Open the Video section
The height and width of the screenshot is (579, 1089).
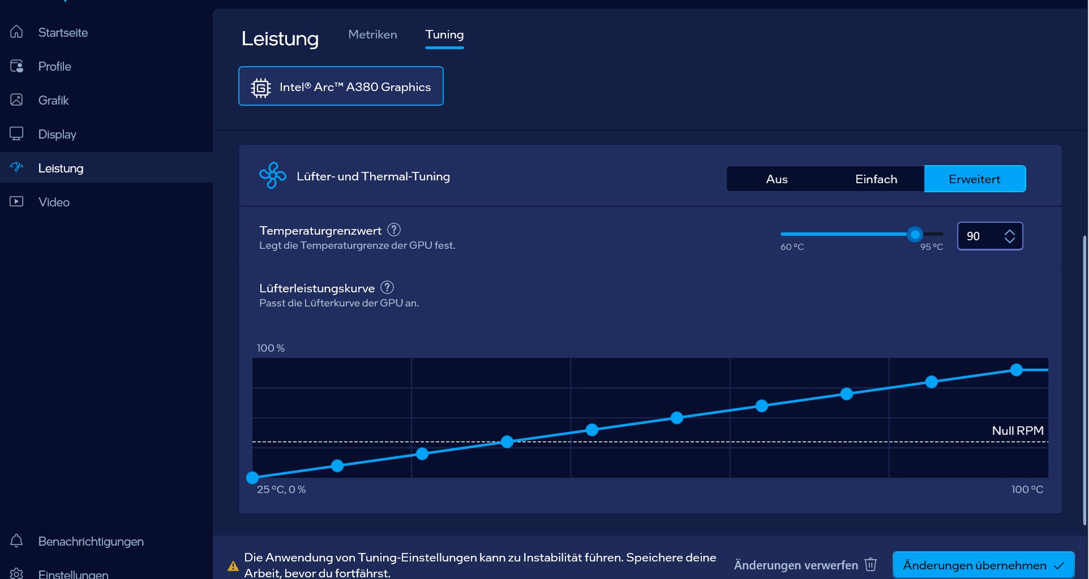[x=106, y=202]
